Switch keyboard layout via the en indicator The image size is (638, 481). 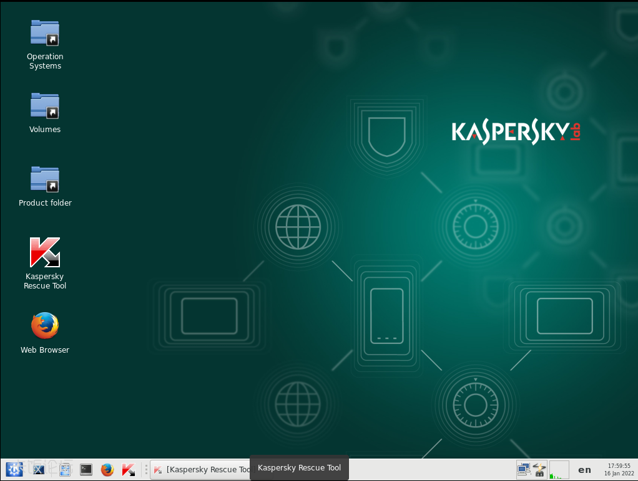point(584,470)
